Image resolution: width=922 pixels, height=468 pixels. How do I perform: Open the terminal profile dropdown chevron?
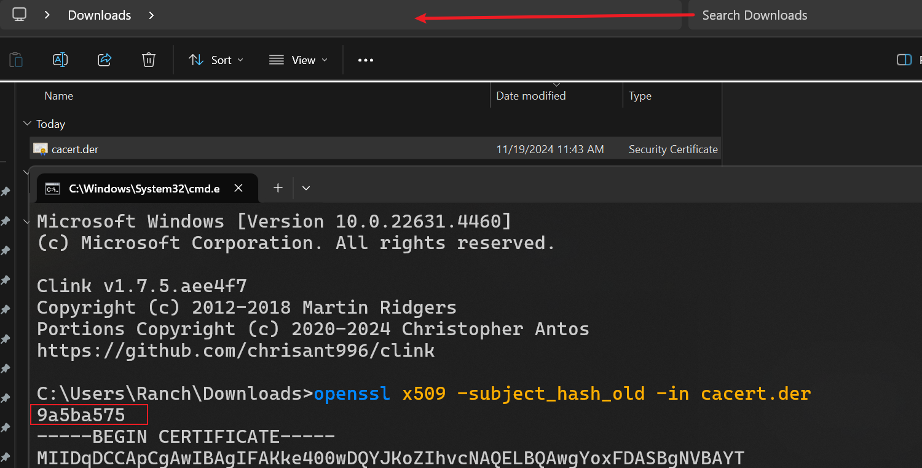pos(306,188)
